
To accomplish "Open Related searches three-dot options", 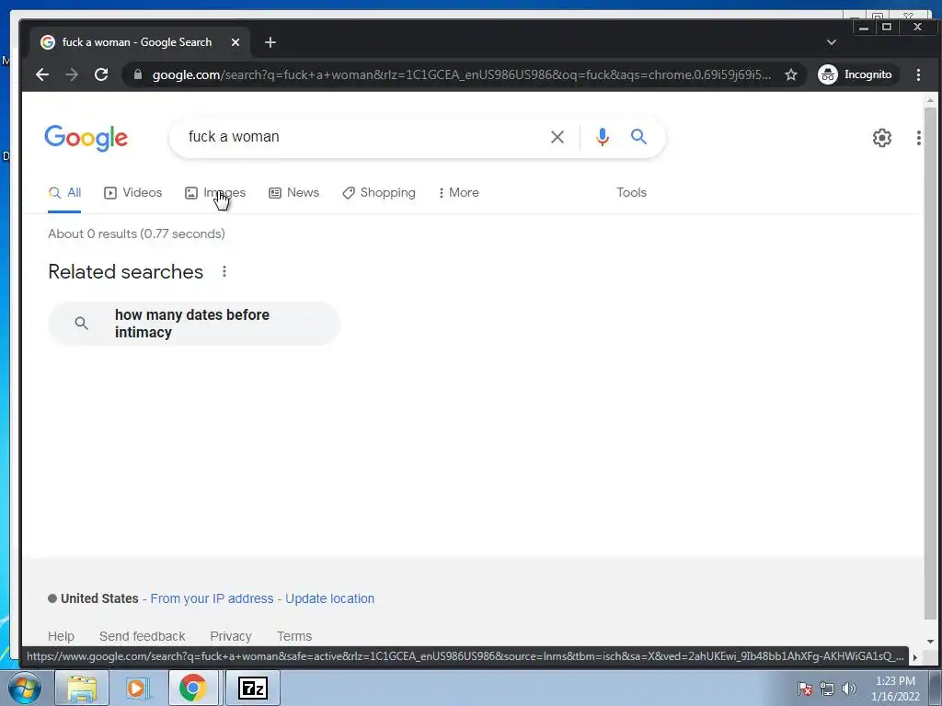I will click(x=224, y=271).
